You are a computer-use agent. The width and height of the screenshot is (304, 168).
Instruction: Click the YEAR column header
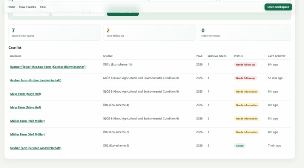pos(199,57)
